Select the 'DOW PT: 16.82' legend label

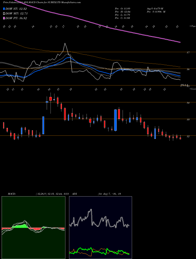(16, 18)
